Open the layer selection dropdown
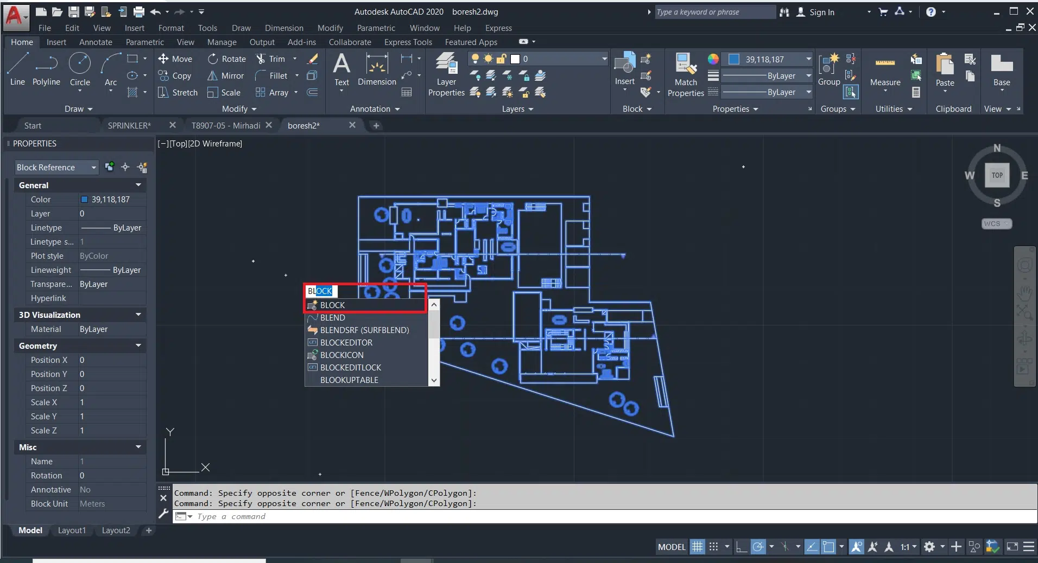Viewport: 1038px width, 563px height. (604, 59)
